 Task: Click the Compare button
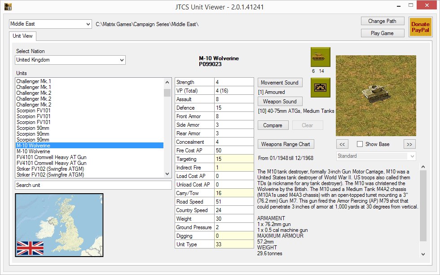point(273,125)
